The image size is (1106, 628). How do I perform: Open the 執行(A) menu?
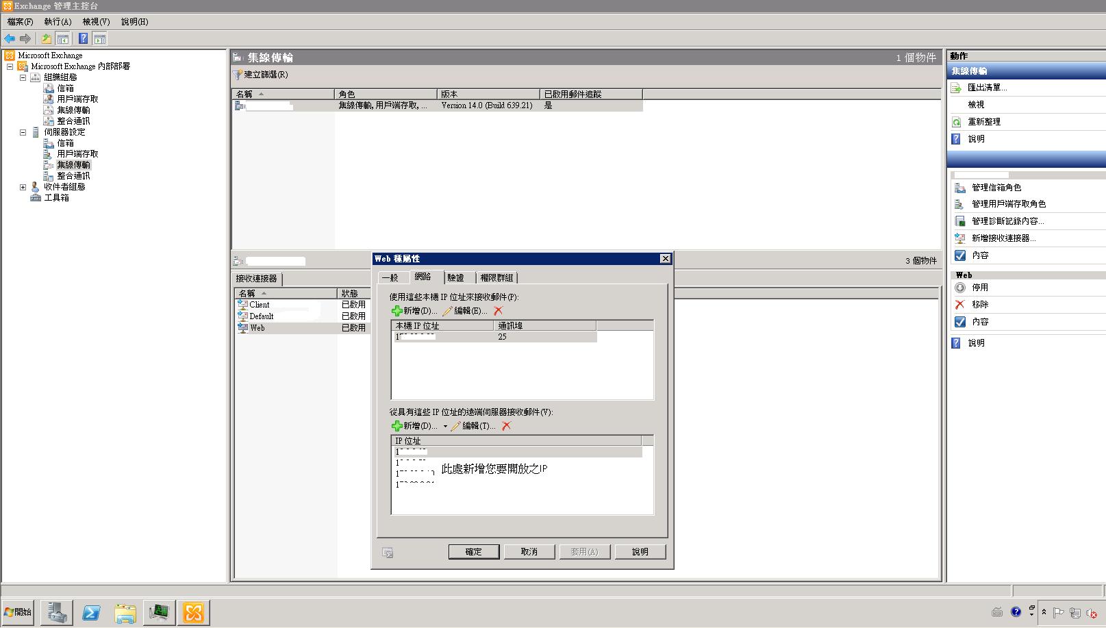click(x=58, y=22)
